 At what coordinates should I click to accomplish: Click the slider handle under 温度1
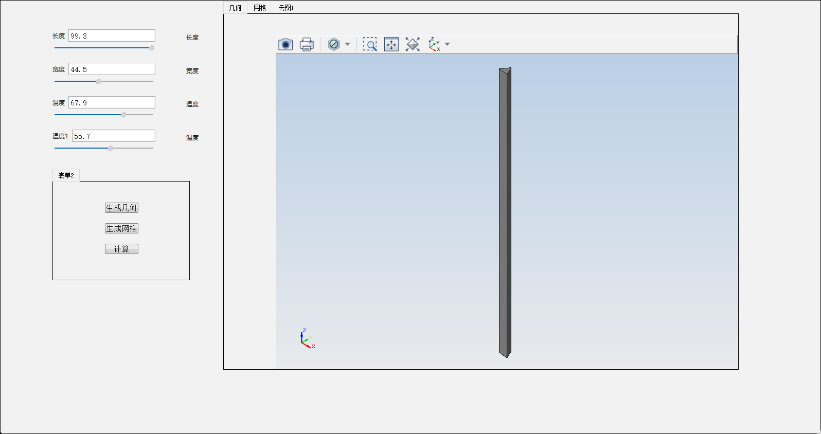pyautogui.click(x=111, y=148)
